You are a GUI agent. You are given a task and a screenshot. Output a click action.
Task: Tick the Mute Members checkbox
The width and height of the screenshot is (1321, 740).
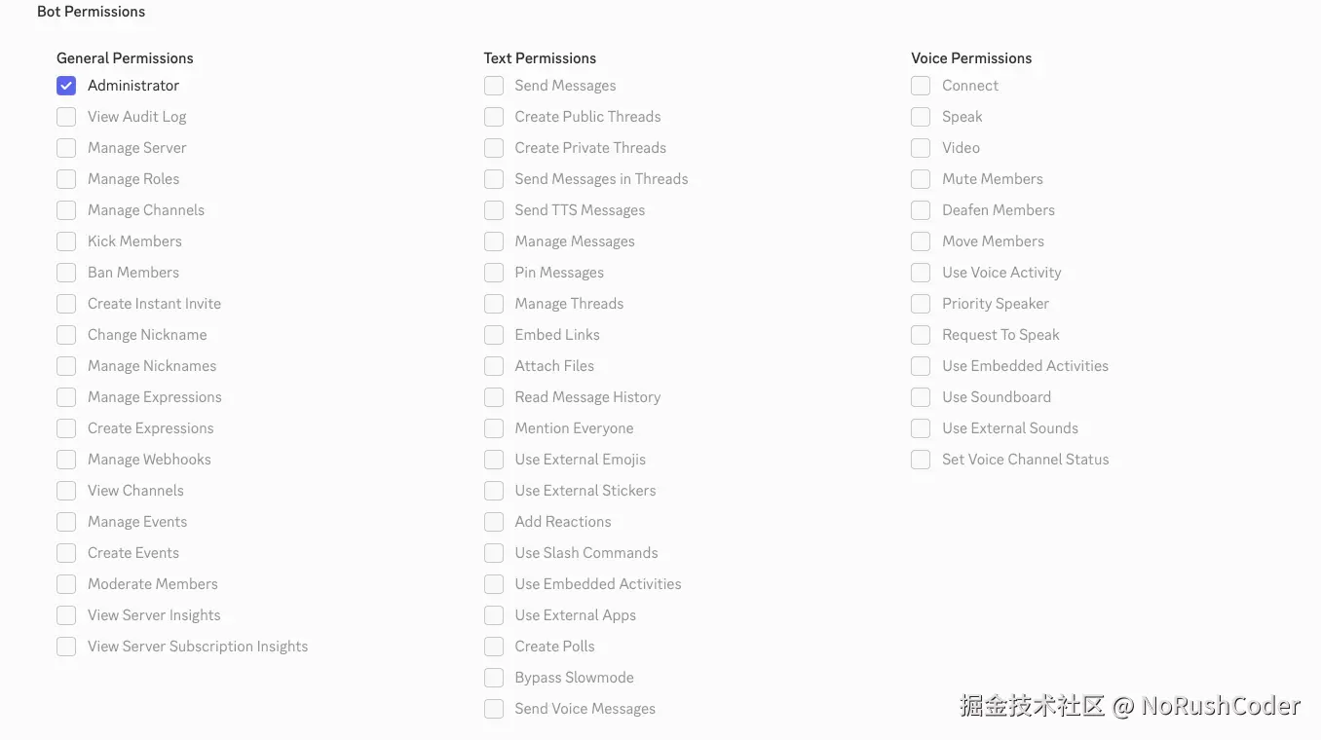(x=921, y=179)
